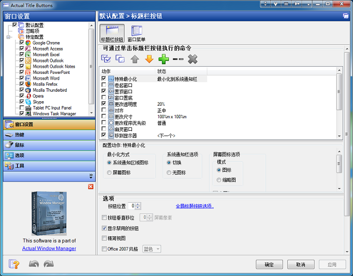This screenshot has width=353, height=276.
Task: Click the orange down arrow icon
Action: click(149, 59)
